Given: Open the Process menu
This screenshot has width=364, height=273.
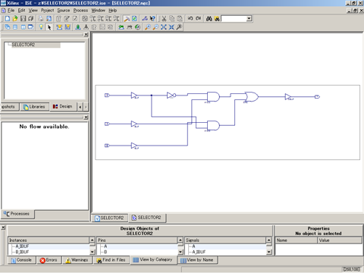Looking at the screenshot, I should click(x=80, y=11).
